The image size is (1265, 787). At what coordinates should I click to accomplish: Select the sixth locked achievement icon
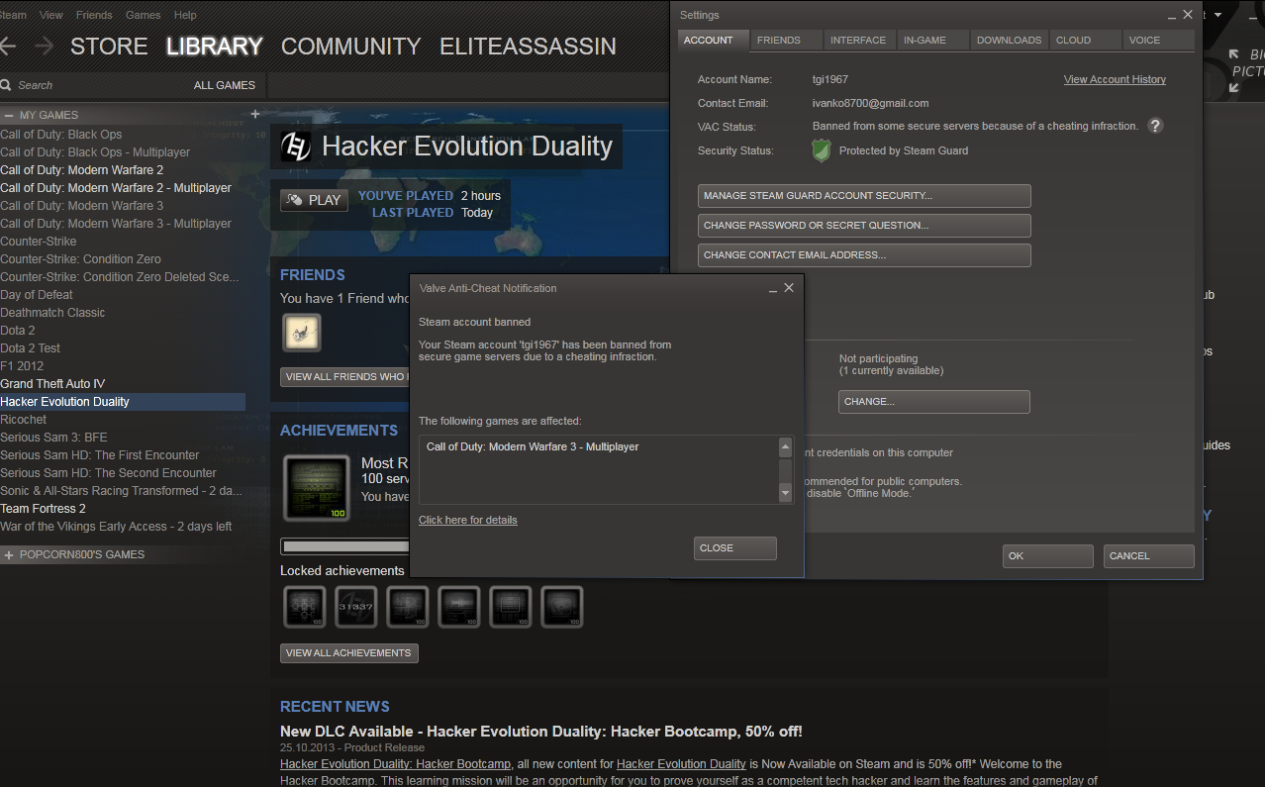562,607
